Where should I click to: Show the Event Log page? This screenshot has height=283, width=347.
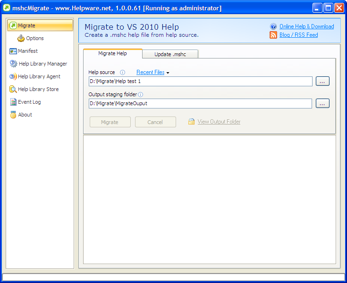click(29, 102)
